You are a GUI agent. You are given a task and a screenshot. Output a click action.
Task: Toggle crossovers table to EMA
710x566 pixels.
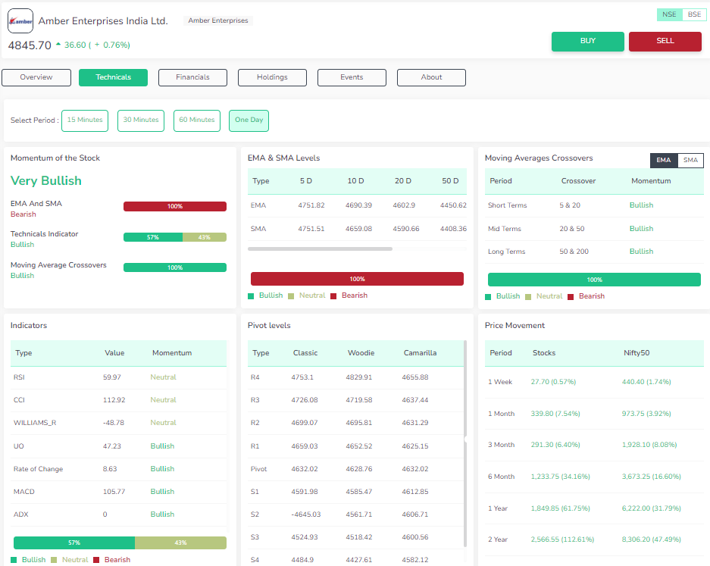(x=664, y=160)
